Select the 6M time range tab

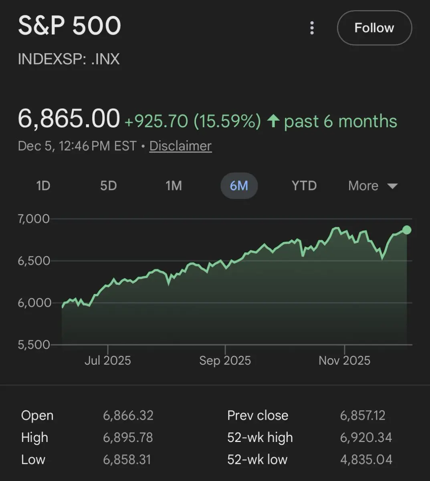pos(239,186)
